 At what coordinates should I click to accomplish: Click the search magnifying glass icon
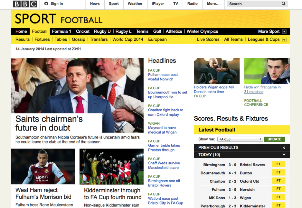(283, 4)
